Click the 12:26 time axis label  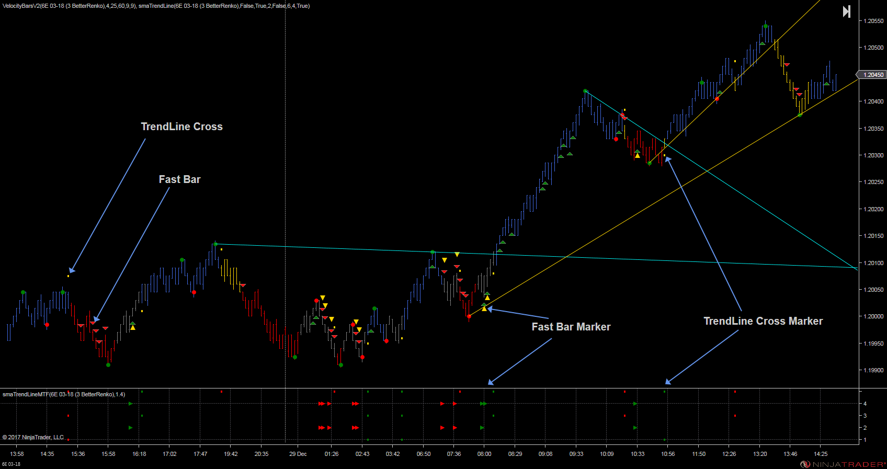click(729, 454)
